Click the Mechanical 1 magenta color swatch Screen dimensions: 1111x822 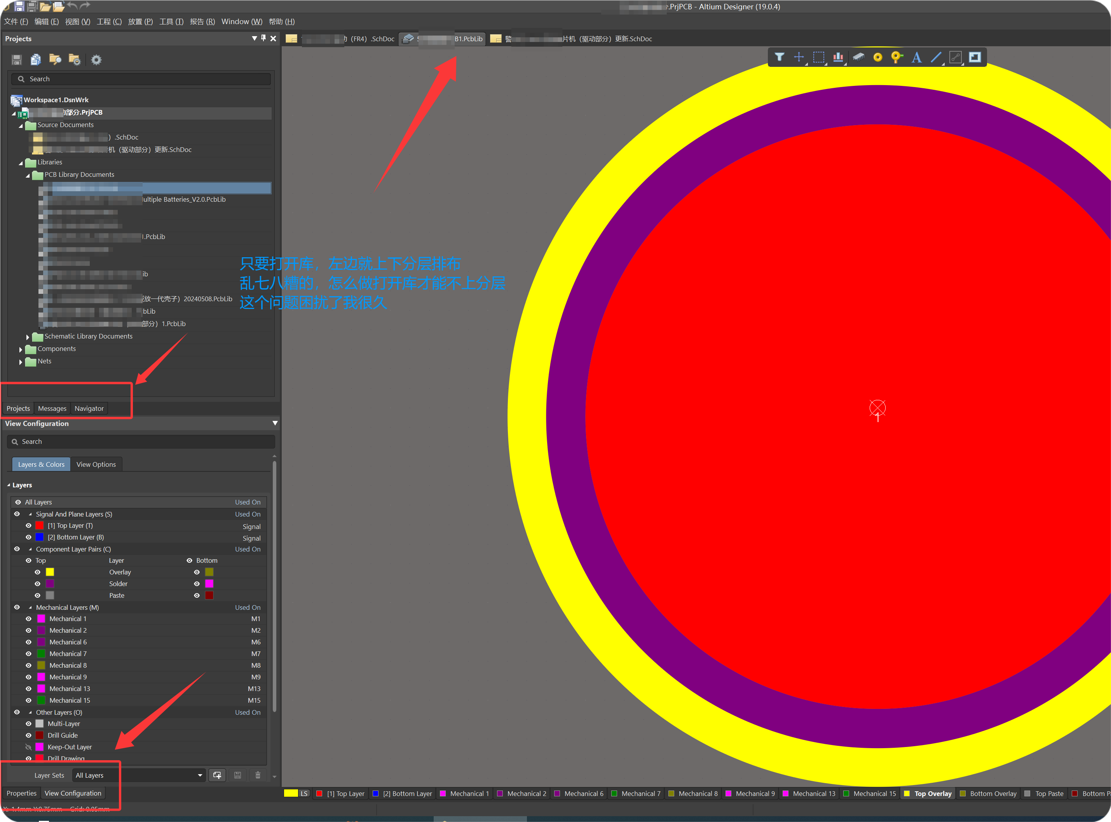pos(41,619)
